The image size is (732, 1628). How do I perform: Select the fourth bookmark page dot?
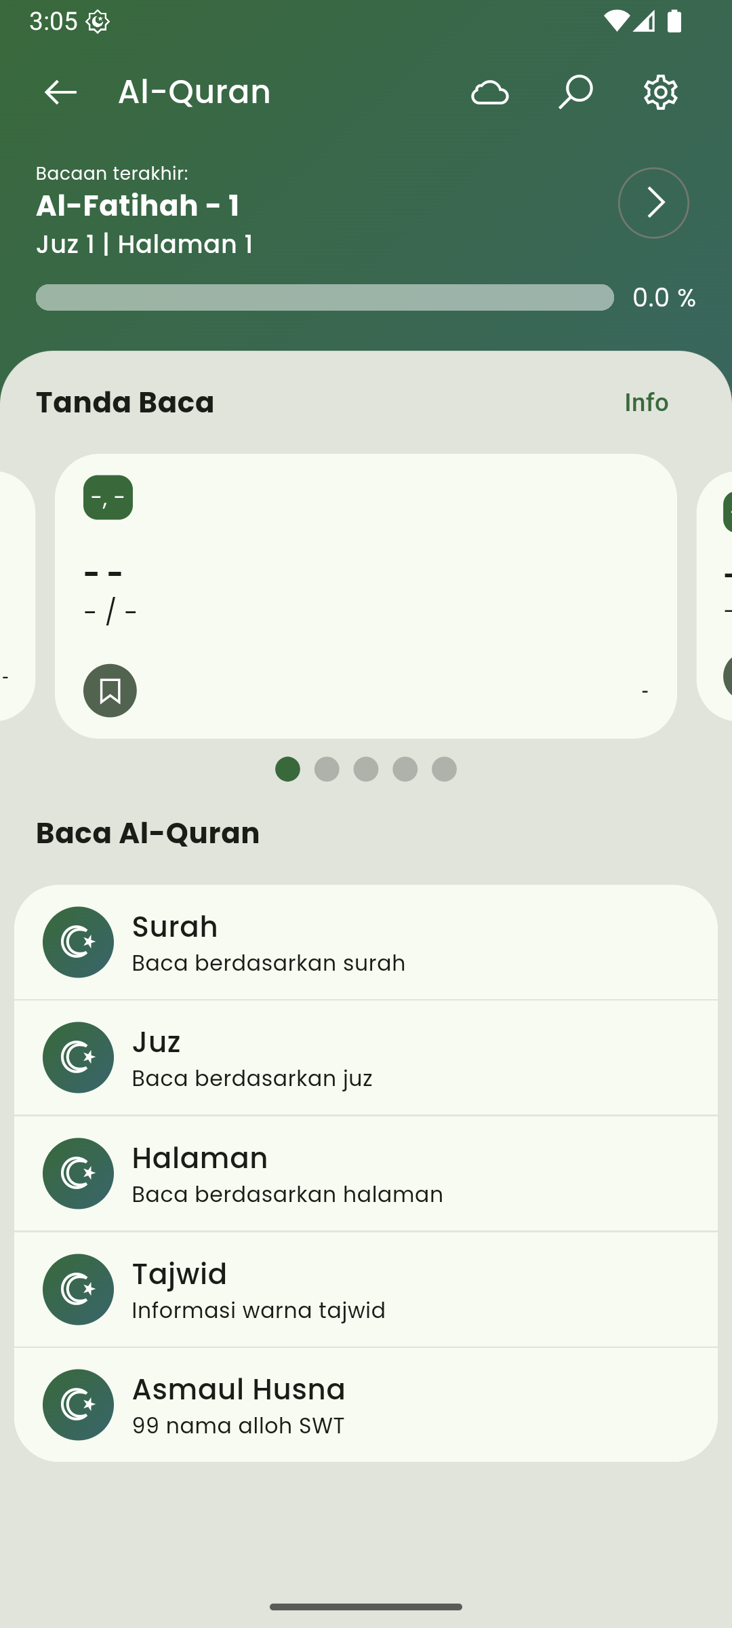click(405, 769)
